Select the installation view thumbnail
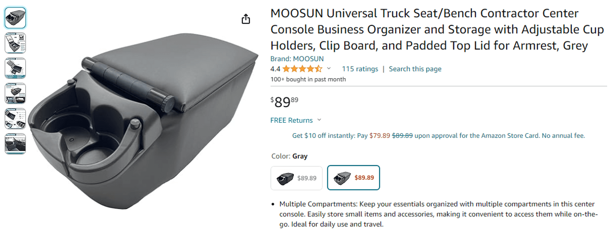 click(15, 94)
